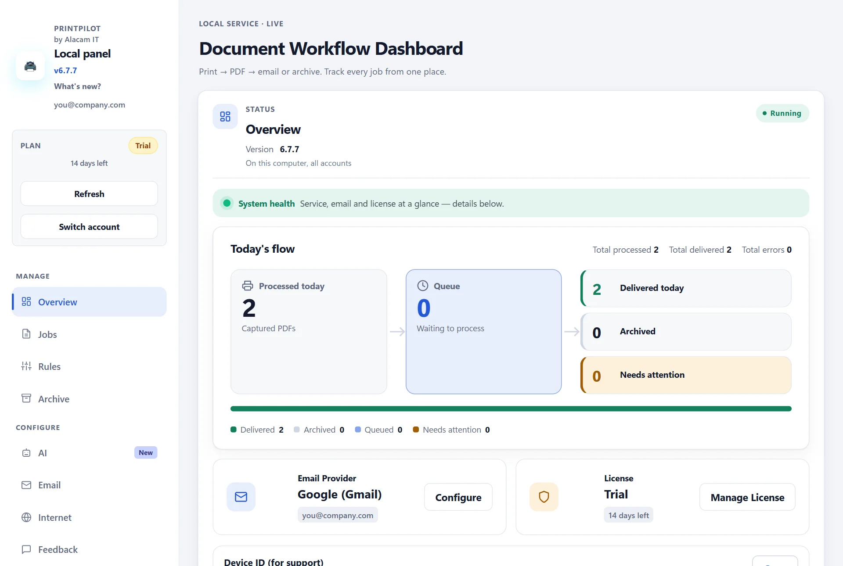This screenshot has height=566, width=843.
Task: Open the Overview menu item
Action: coord(89,302)
